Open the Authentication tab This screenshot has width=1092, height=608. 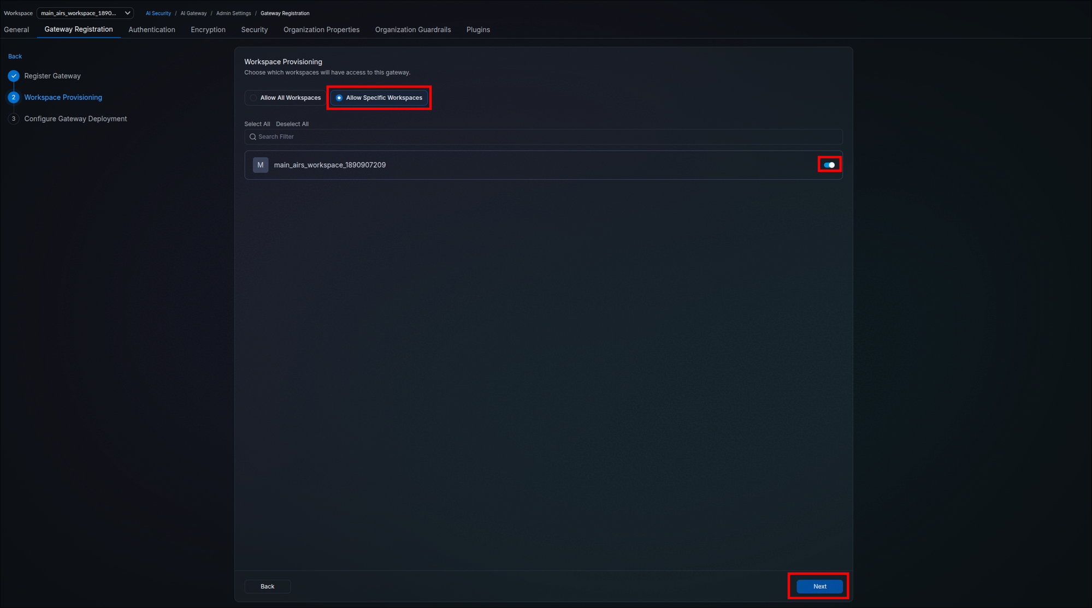[152, 29]
